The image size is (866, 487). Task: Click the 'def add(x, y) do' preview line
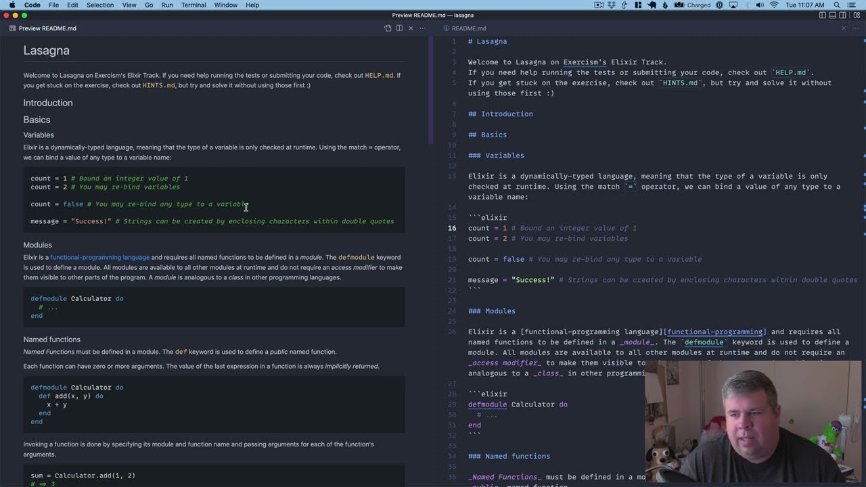[71, 396]
